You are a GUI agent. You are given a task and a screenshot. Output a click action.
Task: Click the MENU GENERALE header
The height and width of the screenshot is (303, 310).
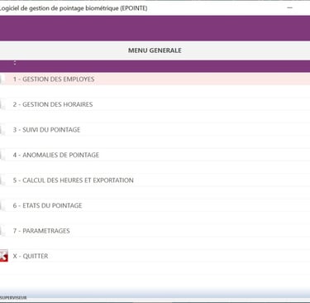(155, 50)
